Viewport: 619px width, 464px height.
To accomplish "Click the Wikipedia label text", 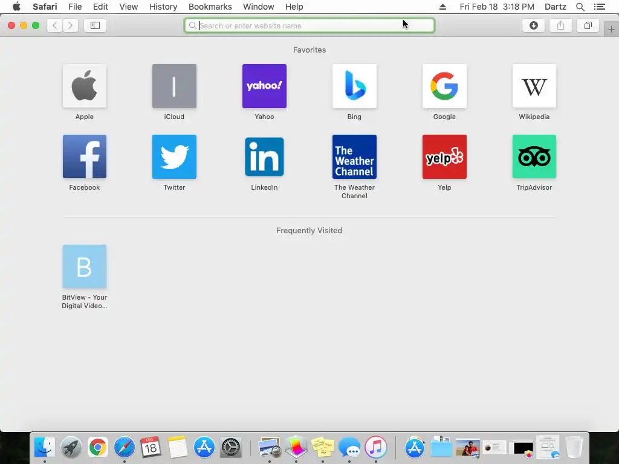I will point(534,117).
